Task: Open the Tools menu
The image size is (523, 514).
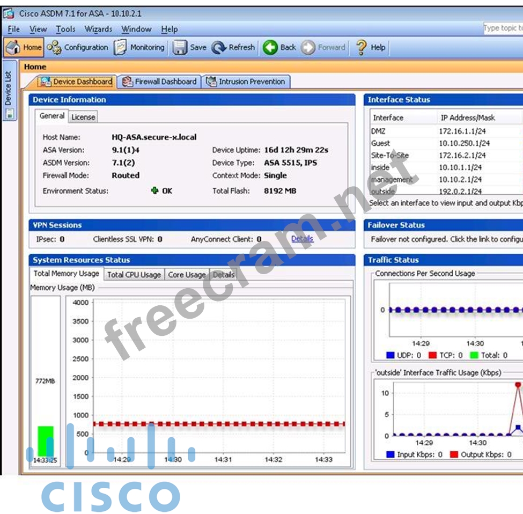Action: 65,30
